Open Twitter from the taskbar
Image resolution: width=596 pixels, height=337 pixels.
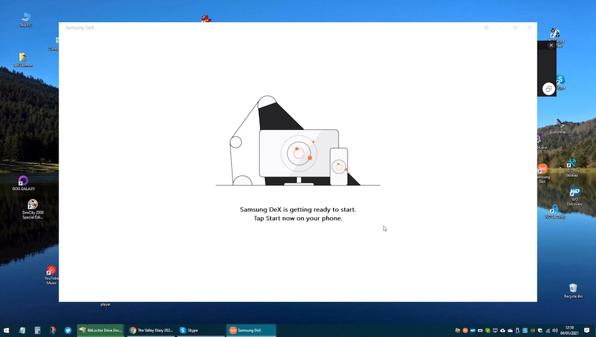(x=68, y=330)
